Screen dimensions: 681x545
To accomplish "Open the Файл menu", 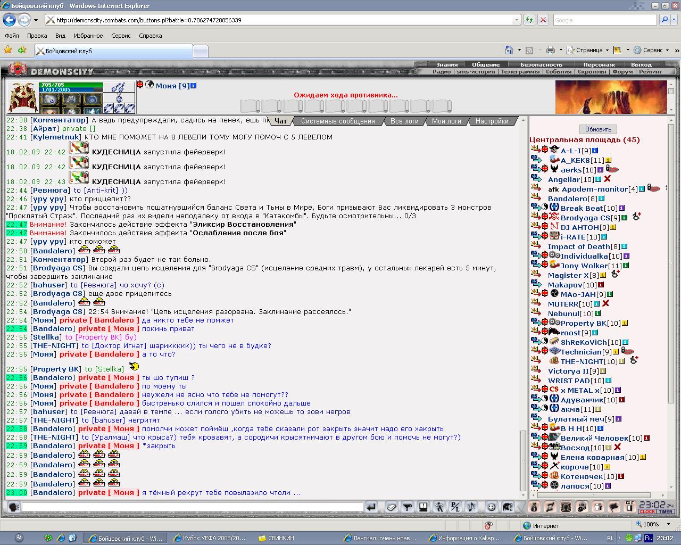I will [x=12, y=36].
